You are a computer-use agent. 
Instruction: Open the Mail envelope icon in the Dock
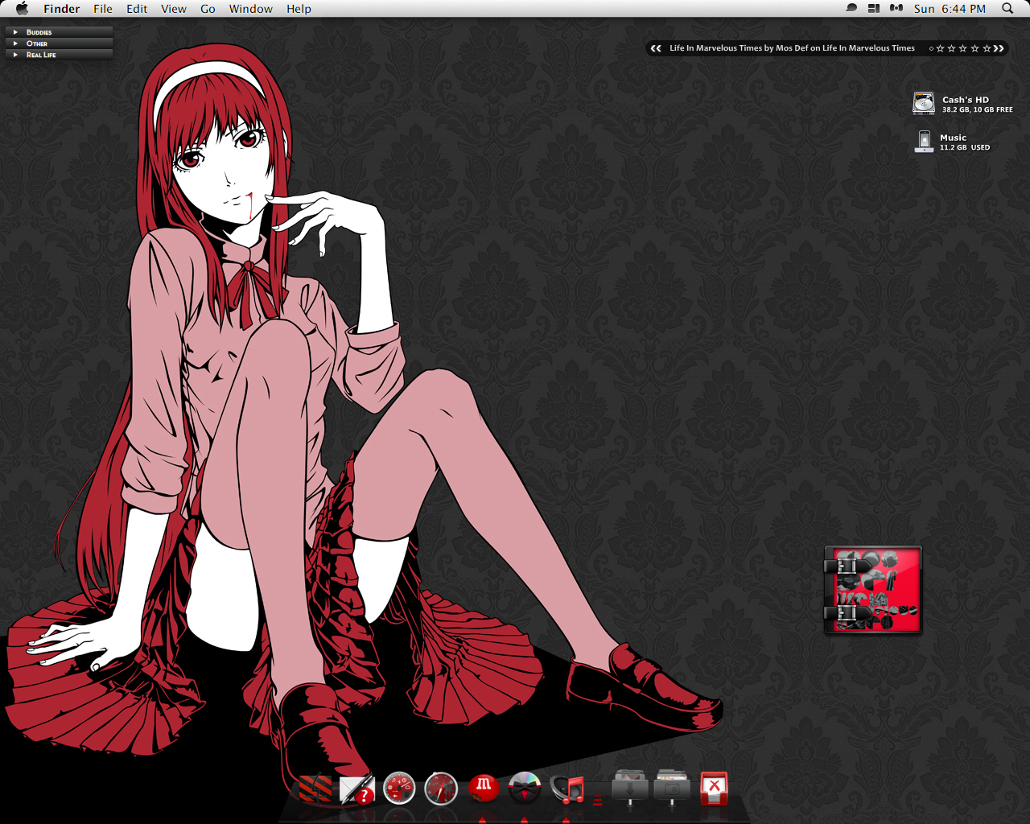(x=357, y=789)
